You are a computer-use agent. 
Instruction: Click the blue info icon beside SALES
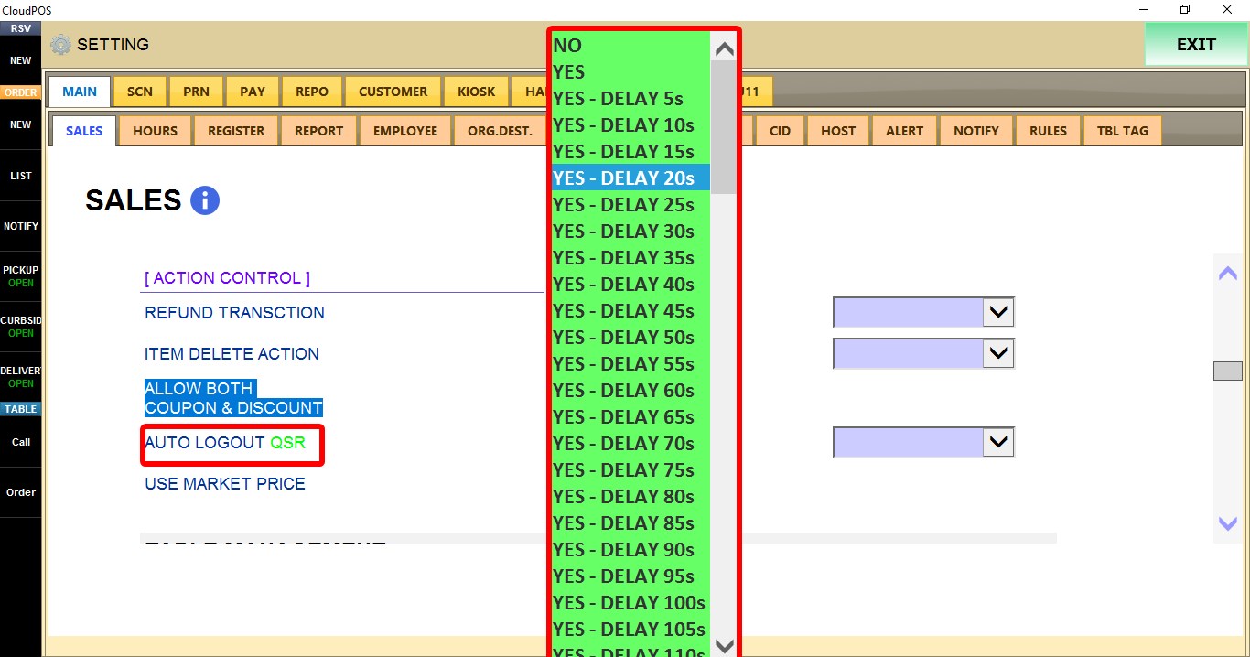[205, 200]
